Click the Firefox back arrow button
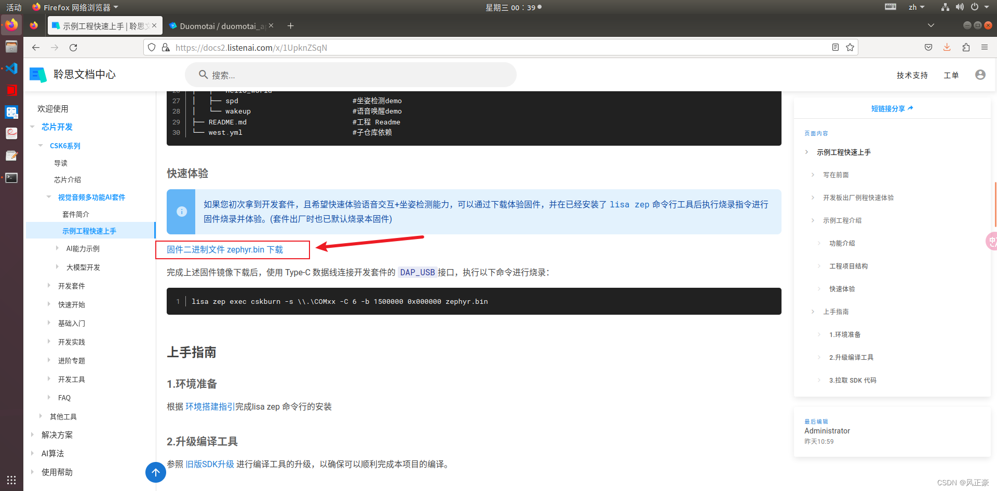Image resolution: width=997 pixels, height=491 pixels. (36, 47)
